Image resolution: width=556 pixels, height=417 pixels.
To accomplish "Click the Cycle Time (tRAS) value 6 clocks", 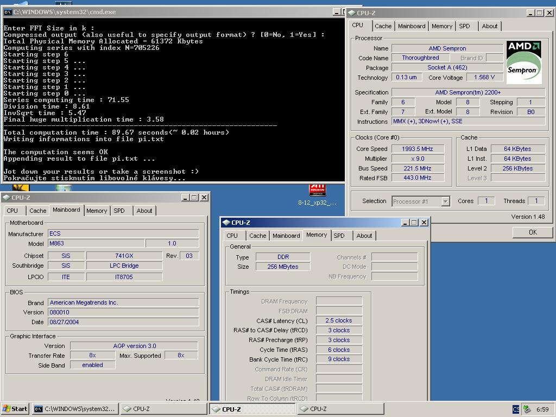I will click(339, 350).
